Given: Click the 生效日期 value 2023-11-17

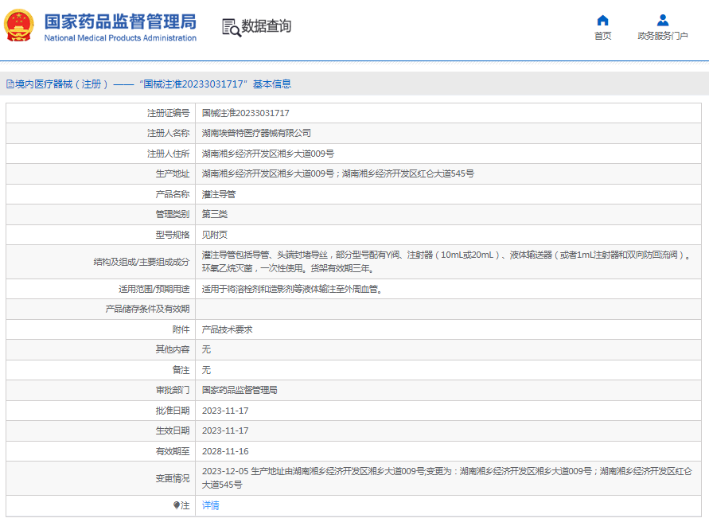Looking at the screenshot, I should [x=225, y=430].
